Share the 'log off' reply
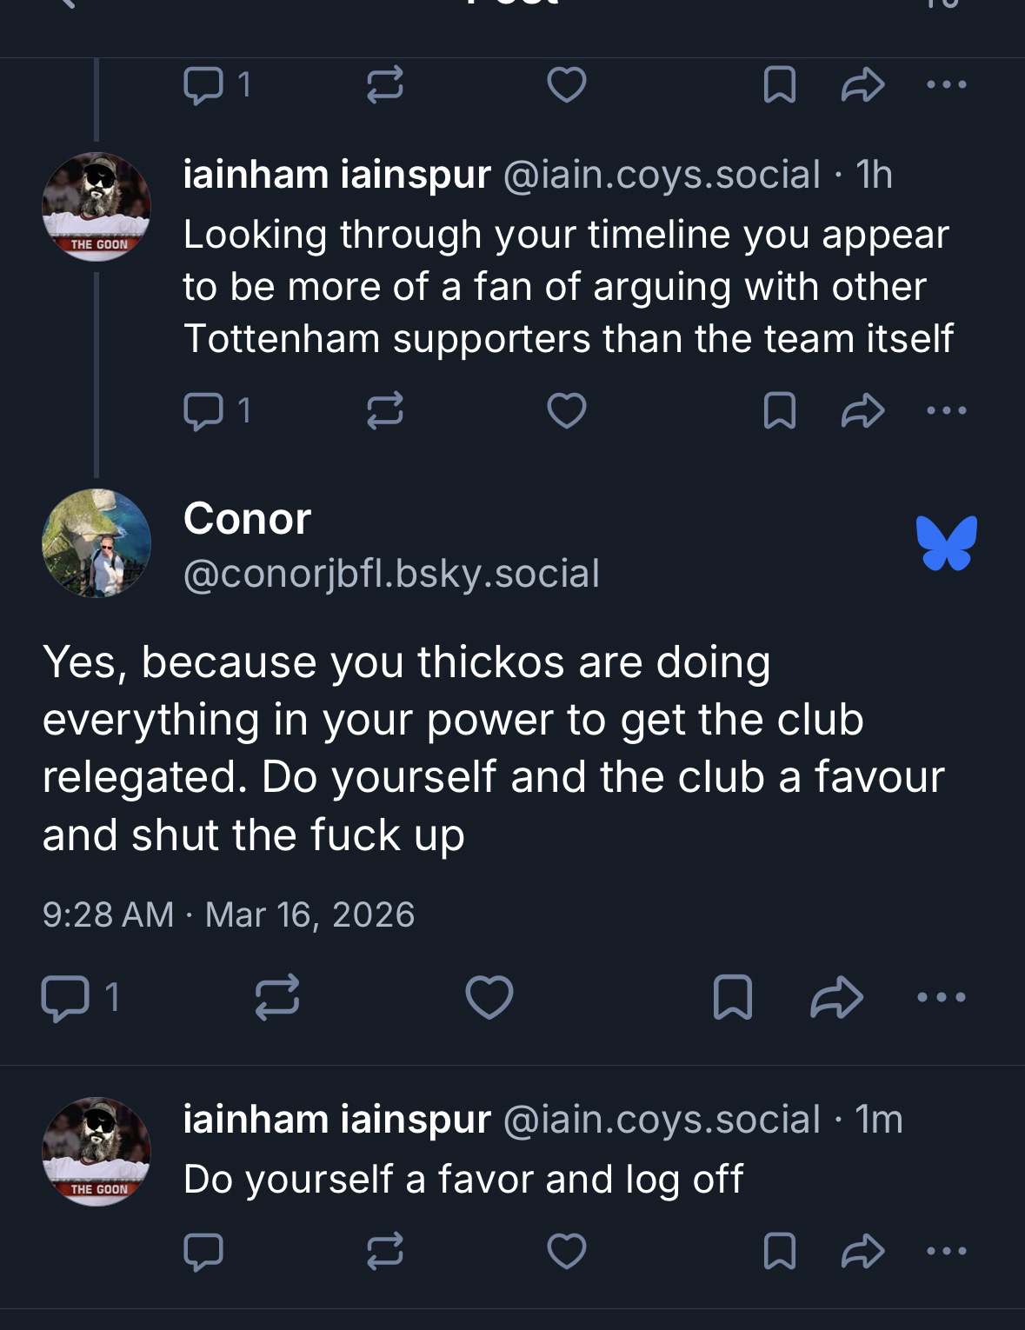The image size is (1025, 1330). tap(862, 1252)
